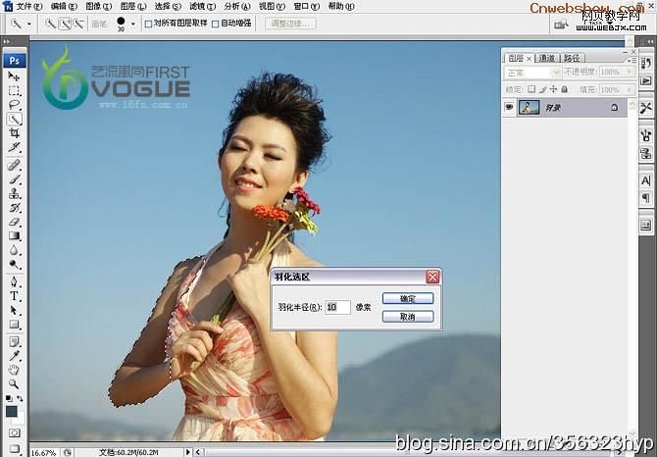
Task: Select the Pen tool
Action: 15,281
